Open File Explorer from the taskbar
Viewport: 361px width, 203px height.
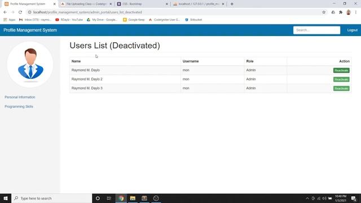[x=133, y=198]
